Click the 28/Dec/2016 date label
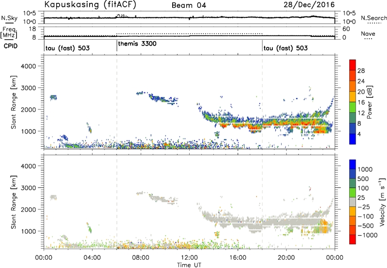 [309, 5]
